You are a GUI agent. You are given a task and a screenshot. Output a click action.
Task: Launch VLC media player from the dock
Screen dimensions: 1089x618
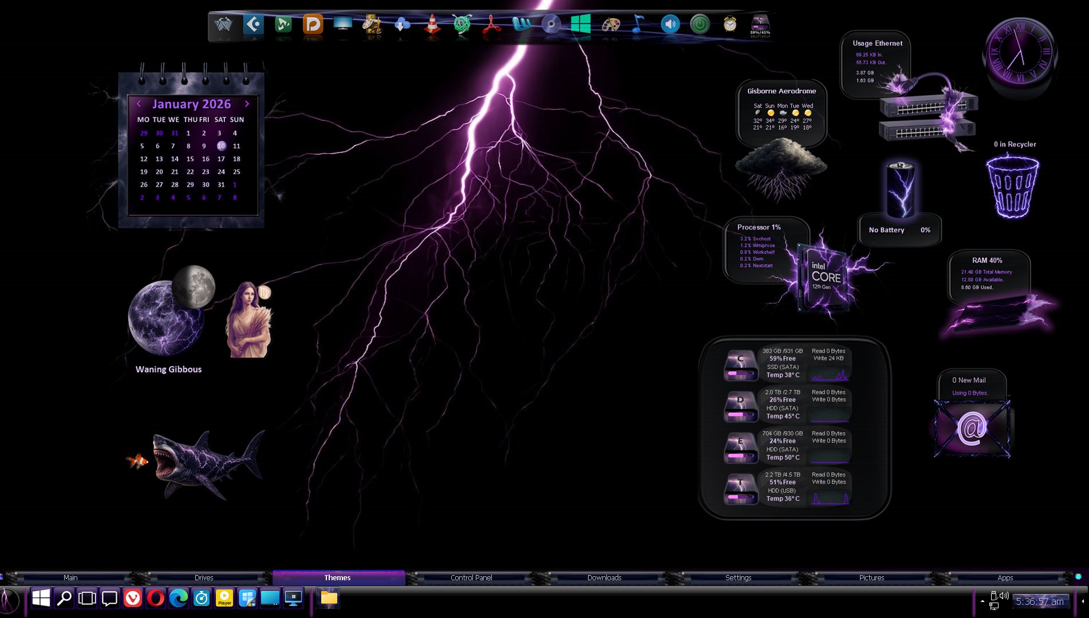click(432, 25)
